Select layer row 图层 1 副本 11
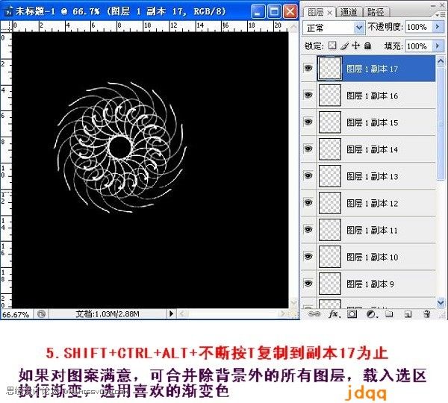Viewport: 448px width, 403px height. (368, 230)
